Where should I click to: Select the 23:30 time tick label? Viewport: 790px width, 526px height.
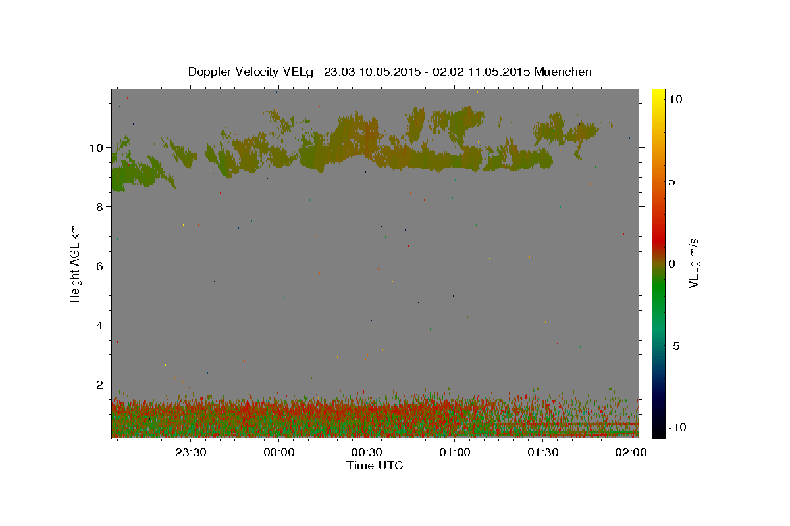[191, 453]
